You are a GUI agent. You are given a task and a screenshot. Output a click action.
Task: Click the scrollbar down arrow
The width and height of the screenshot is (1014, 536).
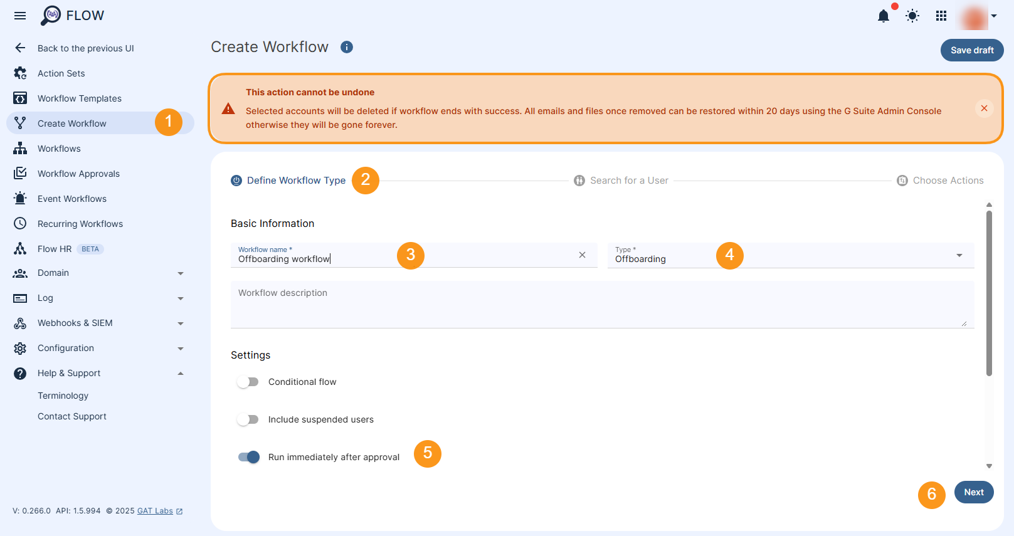coord(989,466)
